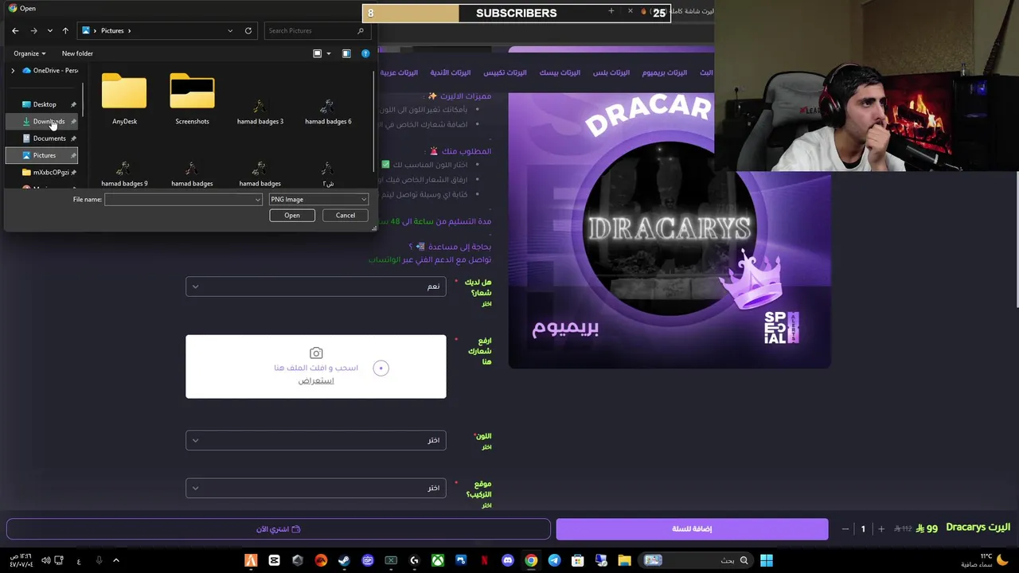Click the search magnifier in Search Pictures
This screenshot has height=573, width=1019.
[x=361, y=31]
